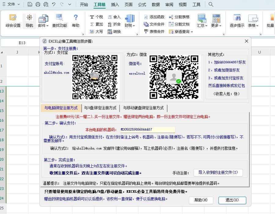This screenshot has width=275, height=214.
Task: Open the 邮件 mail tool
Action: click(43, 21)
